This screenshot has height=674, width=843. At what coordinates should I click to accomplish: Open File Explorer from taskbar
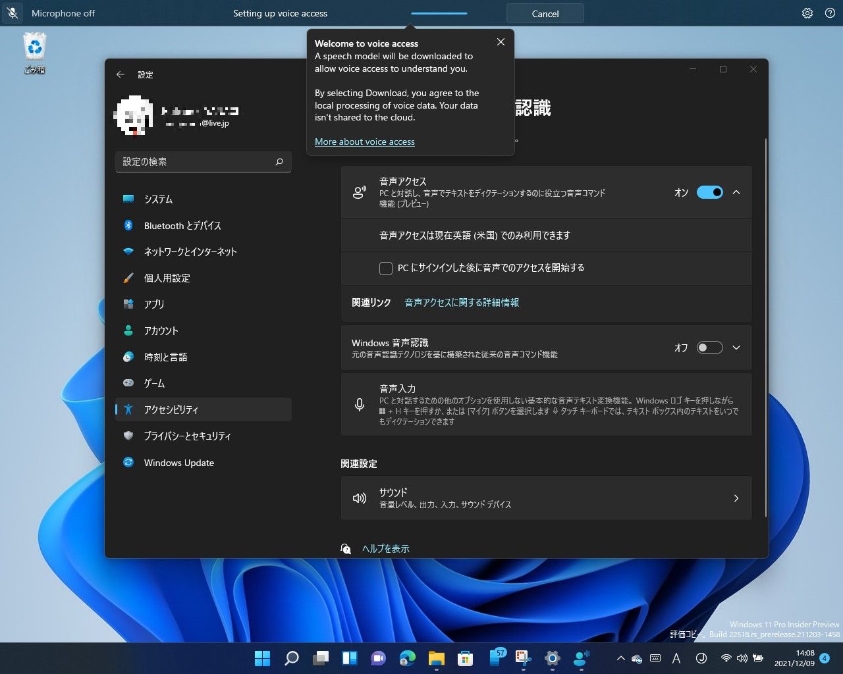coord(436,658)
